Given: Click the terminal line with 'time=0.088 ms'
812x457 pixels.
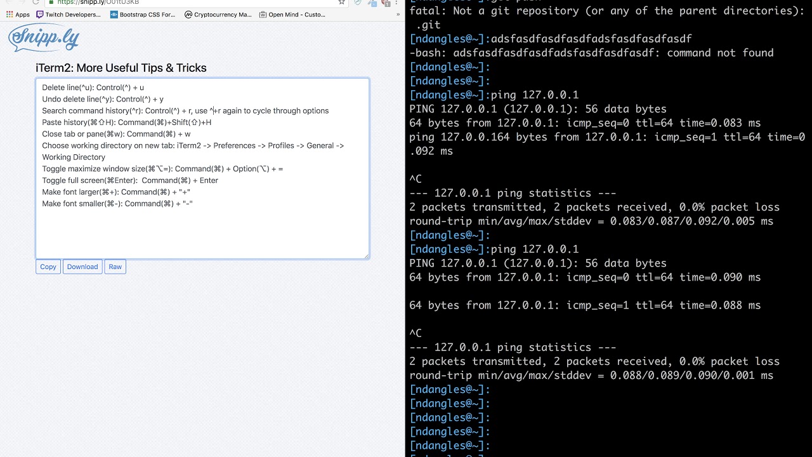Looking at the screenshot, I should pyautogui.click(x=585, y=305).
